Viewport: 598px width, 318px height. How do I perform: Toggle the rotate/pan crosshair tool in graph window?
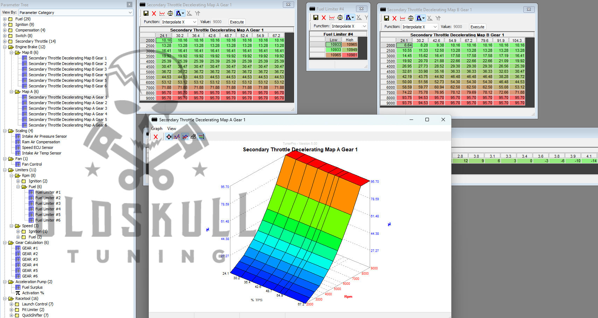click(169, 137)
